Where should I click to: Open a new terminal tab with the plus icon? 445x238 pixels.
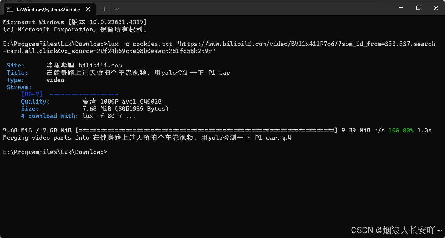pos(105,9)
